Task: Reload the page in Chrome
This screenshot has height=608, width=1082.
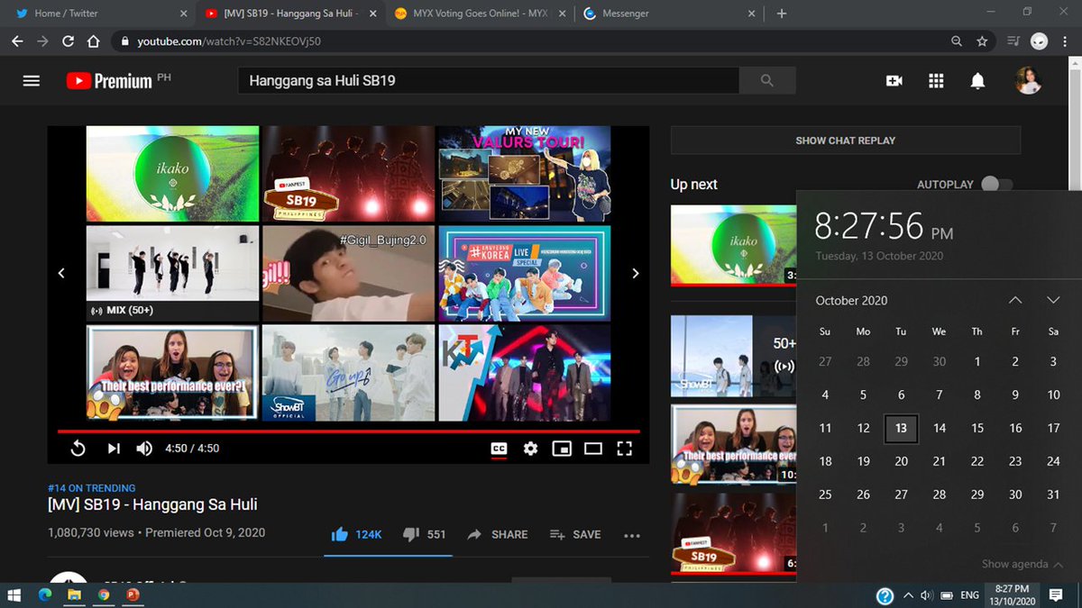Action: pos(68,41)
